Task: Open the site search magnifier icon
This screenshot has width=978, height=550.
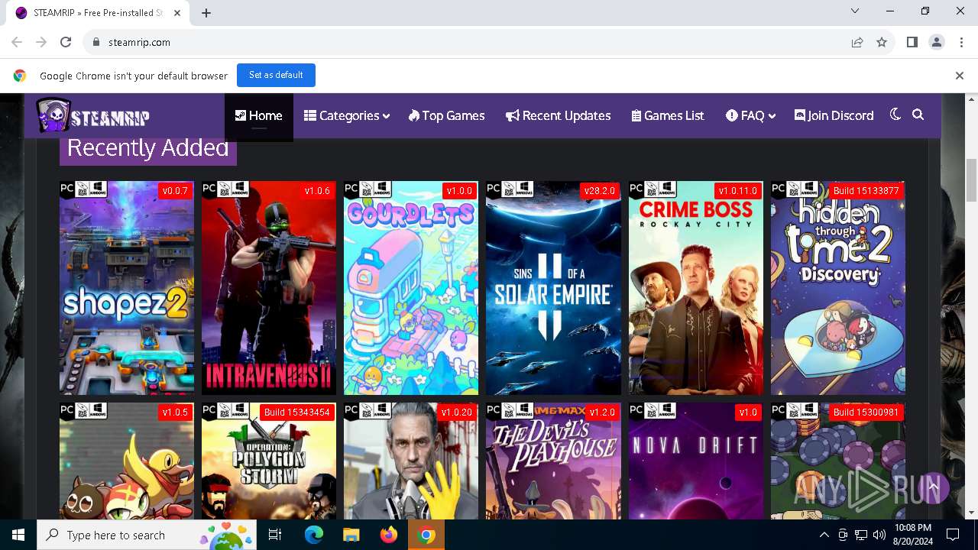Action: coord(918,115)
